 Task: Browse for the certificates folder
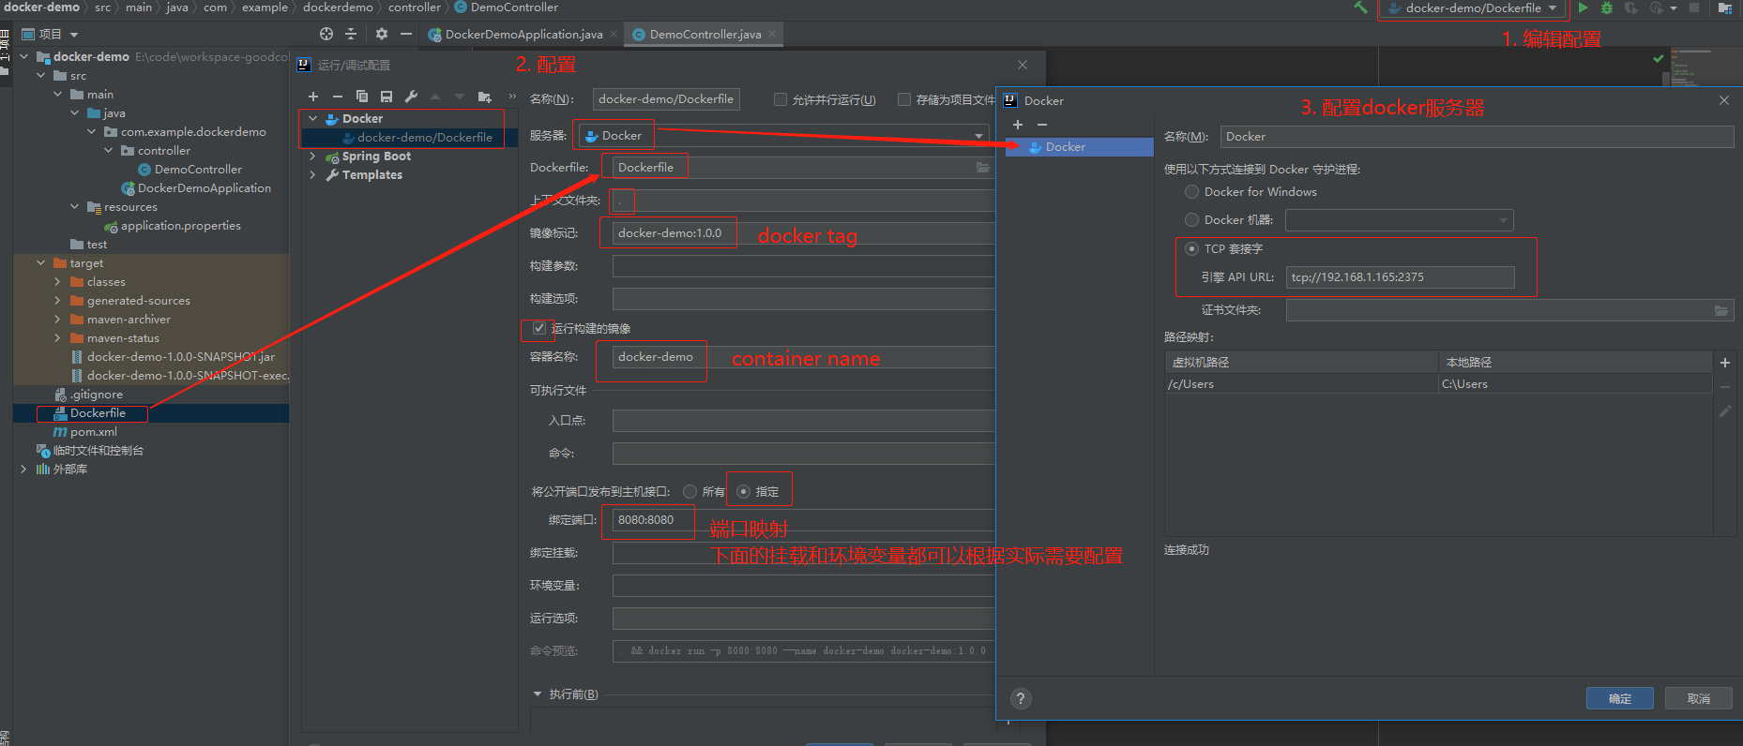click(x=1721, y=310)
